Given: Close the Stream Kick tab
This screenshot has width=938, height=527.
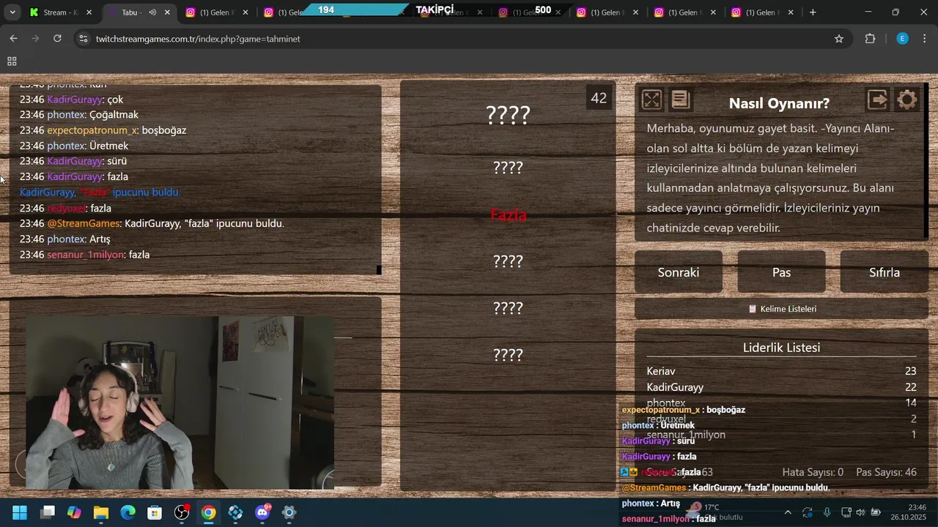Looking at the screenshot, I should click(89, 12).
